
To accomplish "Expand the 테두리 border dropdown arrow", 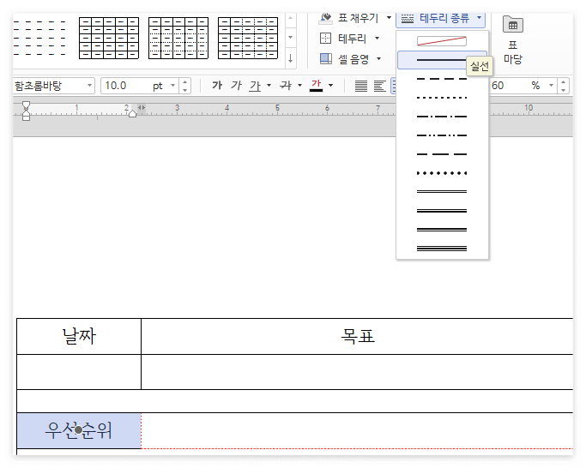I will coord(377,38).
